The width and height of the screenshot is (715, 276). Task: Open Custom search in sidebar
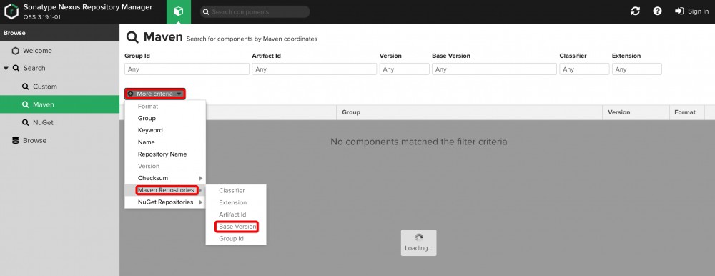tap(44, 87)
